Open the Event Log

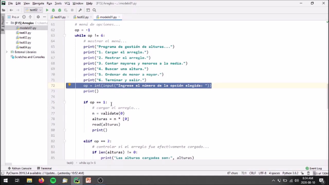[x=314, y=168]
